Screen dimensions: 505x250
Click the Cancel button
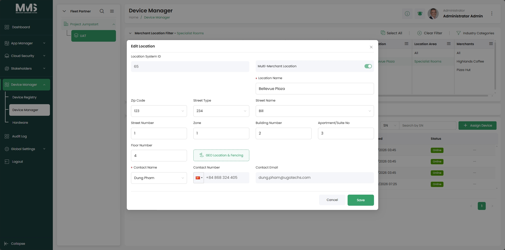[332, 200]
